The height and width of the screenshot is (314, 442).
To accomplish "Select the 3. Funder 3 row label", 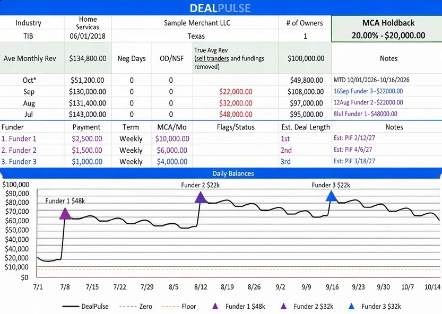I will pyautogui.click(x=19, y=162).
